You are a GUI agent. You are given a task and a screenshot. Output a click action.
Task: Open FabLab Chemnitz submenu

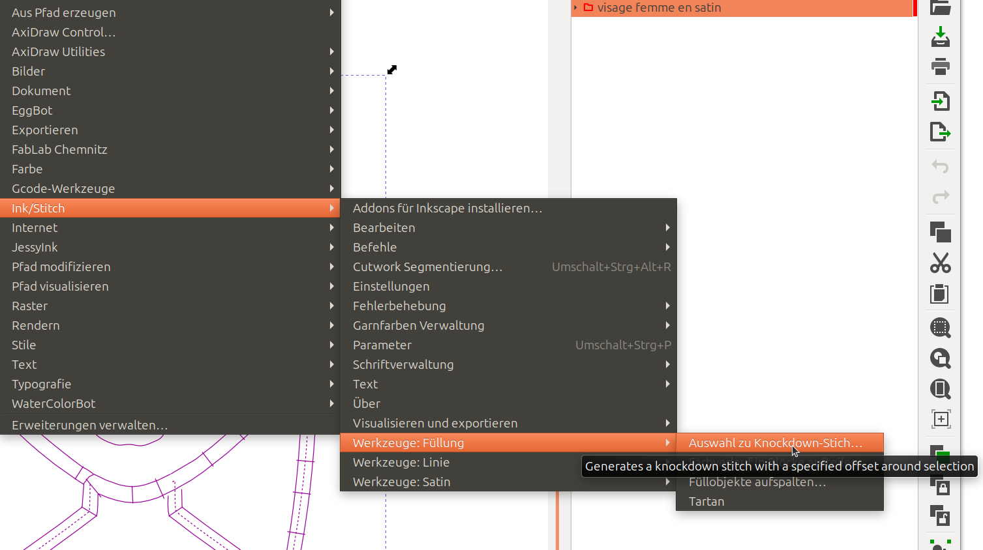(170, 149)
